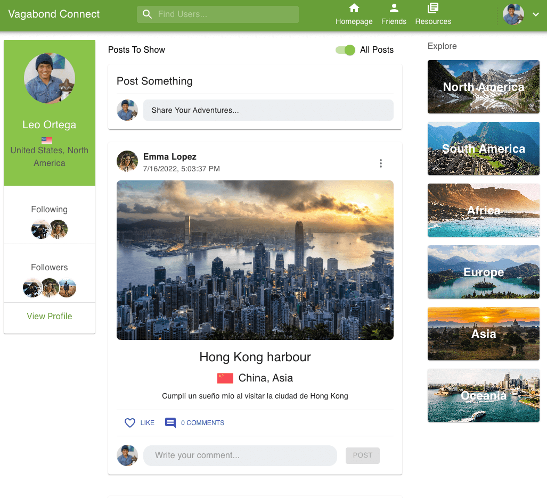The image size is (547, 498).
Task: Click the POST comment button
Action: click(363, 455)
